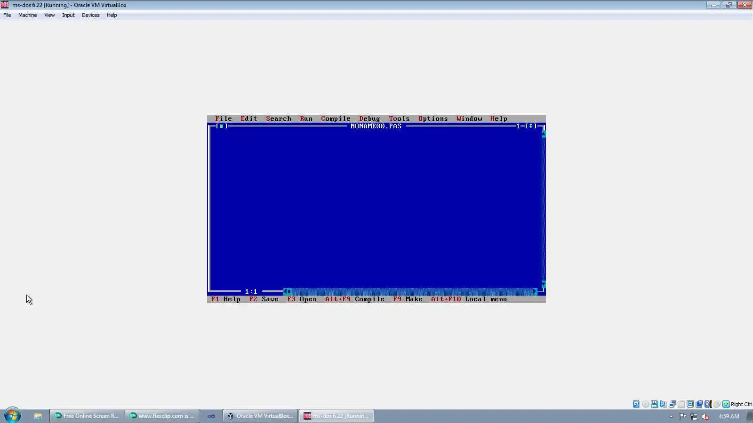This screenshot has width=753, height=423.
Task: Switch to ms-dos 6.22 Running taskbar button
Action: (x=336, y=415)
